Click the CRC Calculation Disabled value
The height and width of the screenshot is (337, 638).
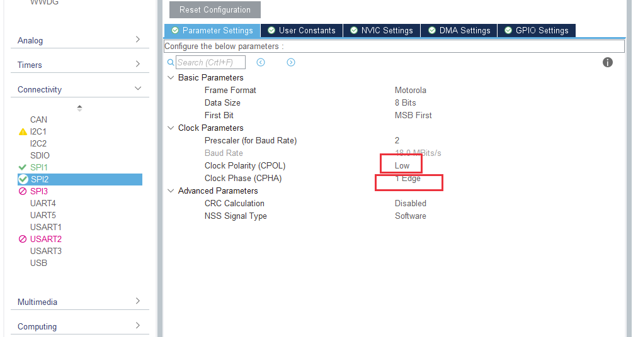click(410, 204)
